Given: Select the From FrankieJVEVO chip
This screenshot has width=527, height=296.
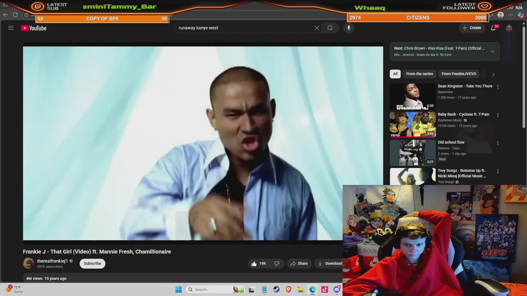Looking at the screenshot, I should [459, 74].
